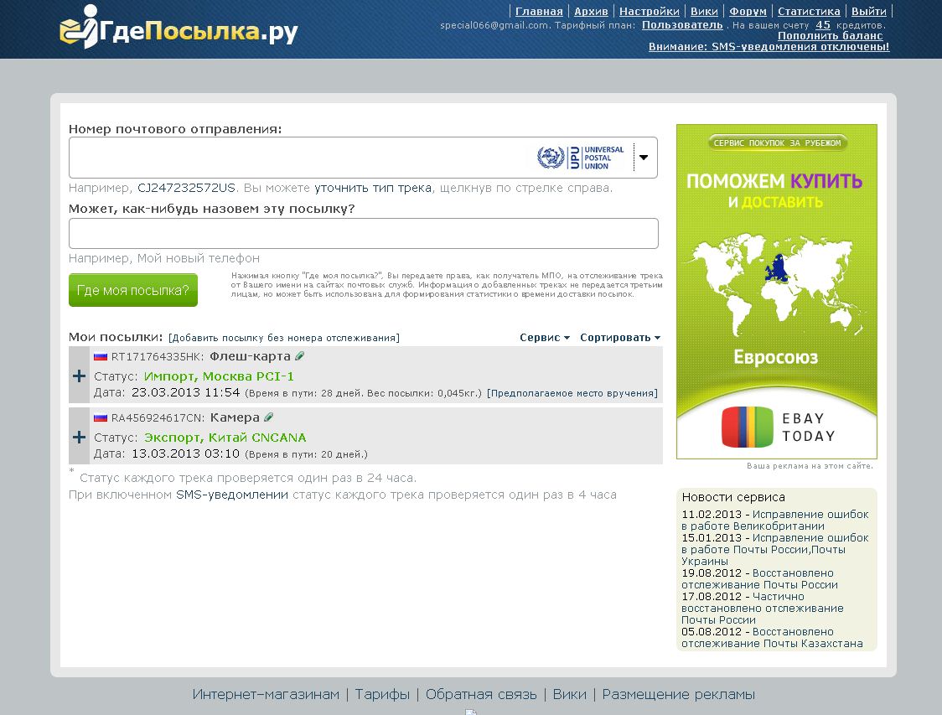Click the tracking number RT171764335HK
This screenshot has height=715, width=942.
click(158, 357)
